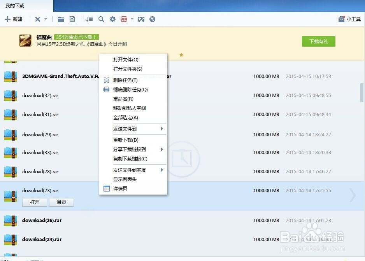Screen dimensions: 365x261
Task: Open the 小工具 toolbox
Action: point(349,19)
